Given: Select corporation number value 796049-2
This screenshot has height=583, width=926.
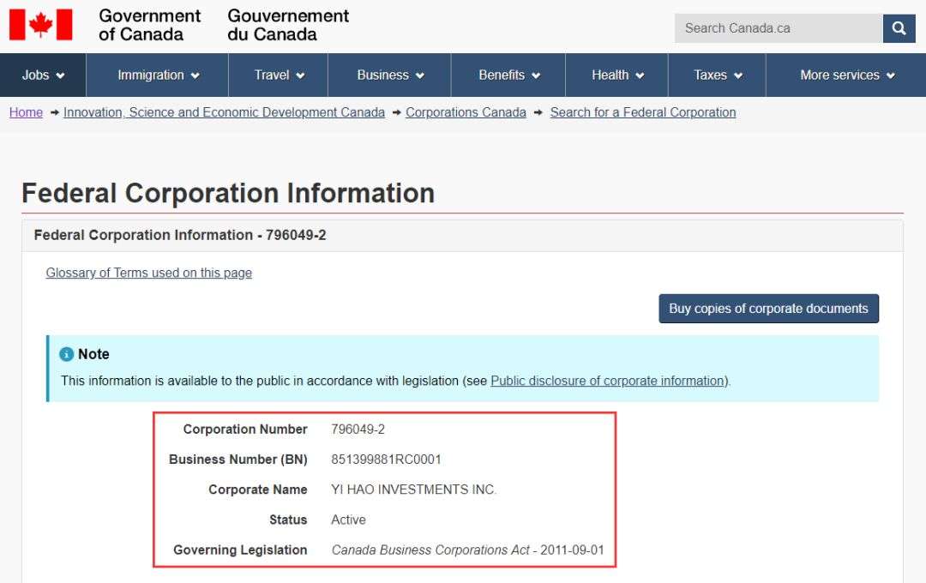Looking at the screenshot, I should click(358, 430).
